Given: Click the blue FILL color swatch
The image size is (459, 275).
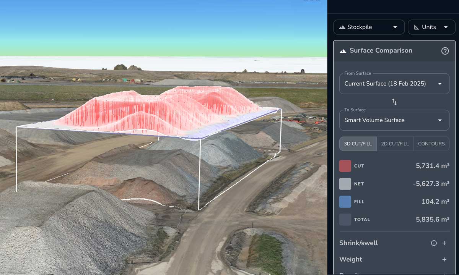Looking at the screenshot, I should (345, 202).
